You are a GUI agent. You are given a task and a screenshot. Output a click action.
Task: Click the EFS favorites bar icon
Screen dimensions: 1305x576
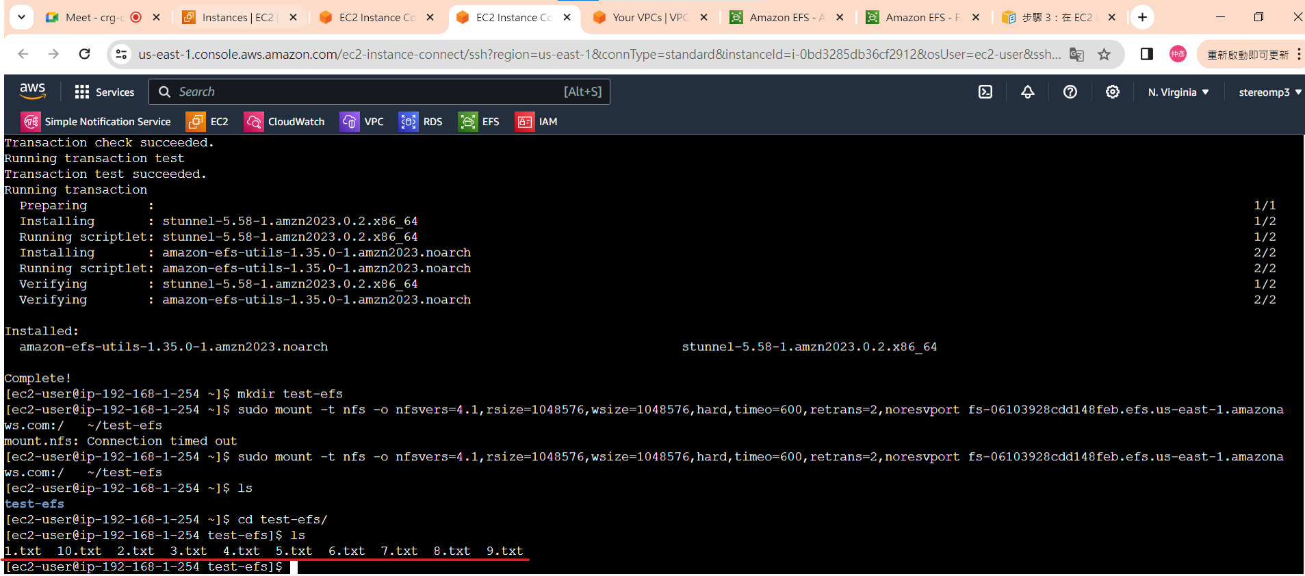point(467,122)
